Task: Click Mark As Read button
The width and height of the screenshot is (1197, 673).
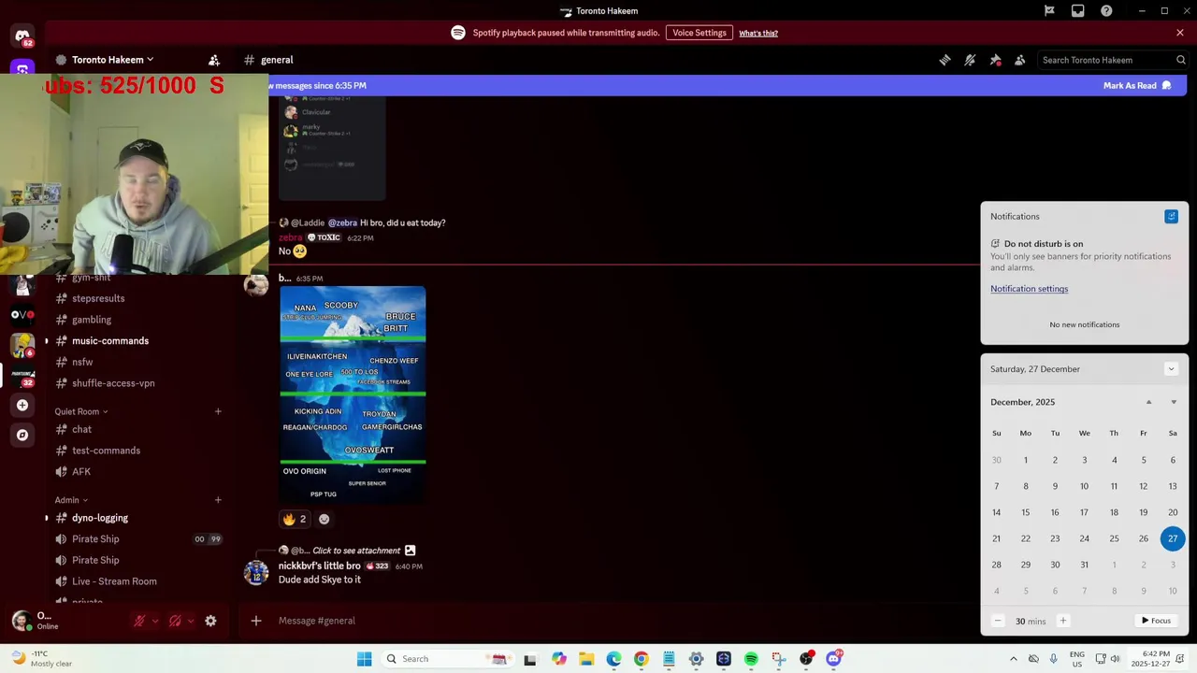Action: click(x=1137, y=86)
